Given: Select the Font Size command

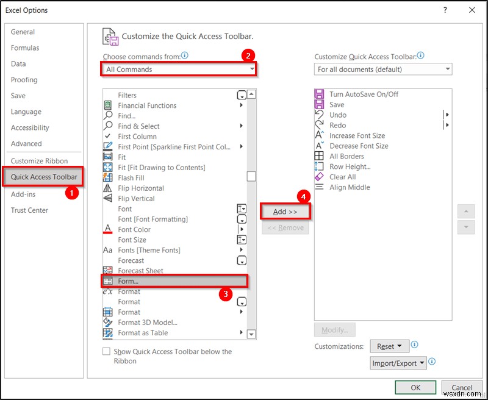Looking at the screenshot, I should point(175,240).
